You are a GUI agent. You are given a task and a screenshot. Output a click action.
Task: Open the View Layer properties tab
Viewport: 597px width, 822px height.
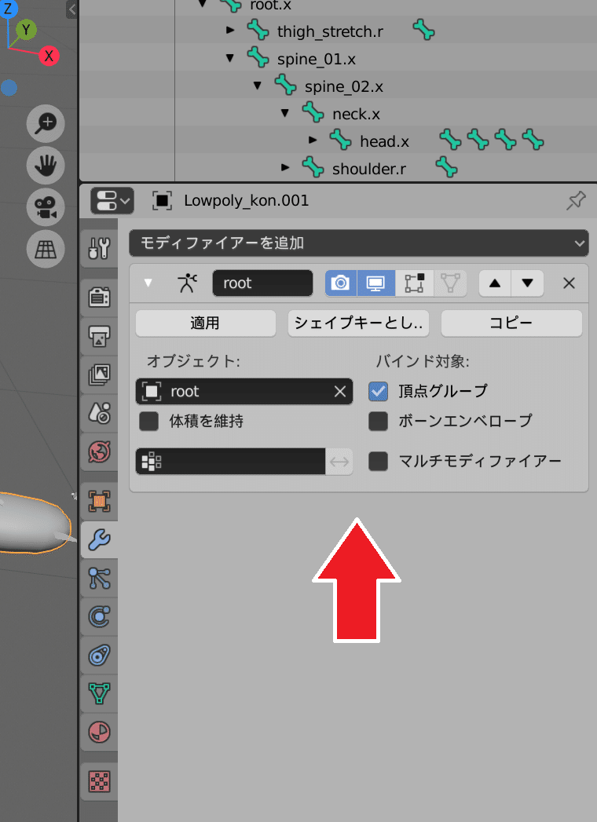99,374
